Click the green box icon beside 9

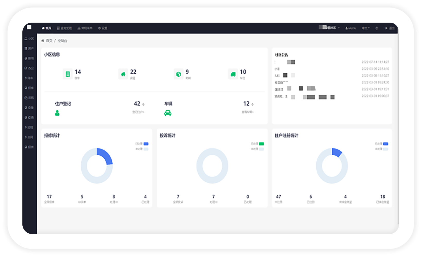tap(178, 74)
